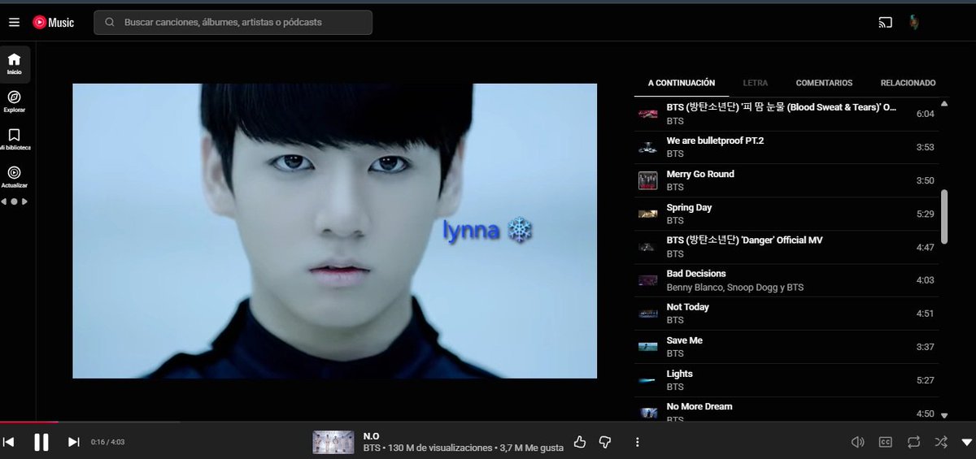Viewport: 976px width, 459px height.
Task: Switch to COMENTARIOS tab
Action: click(824, 83)
